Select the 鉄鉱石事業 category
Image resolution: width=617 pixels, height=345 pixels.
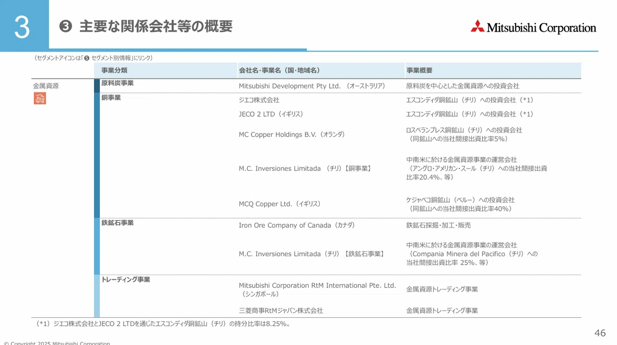(117, 223)
